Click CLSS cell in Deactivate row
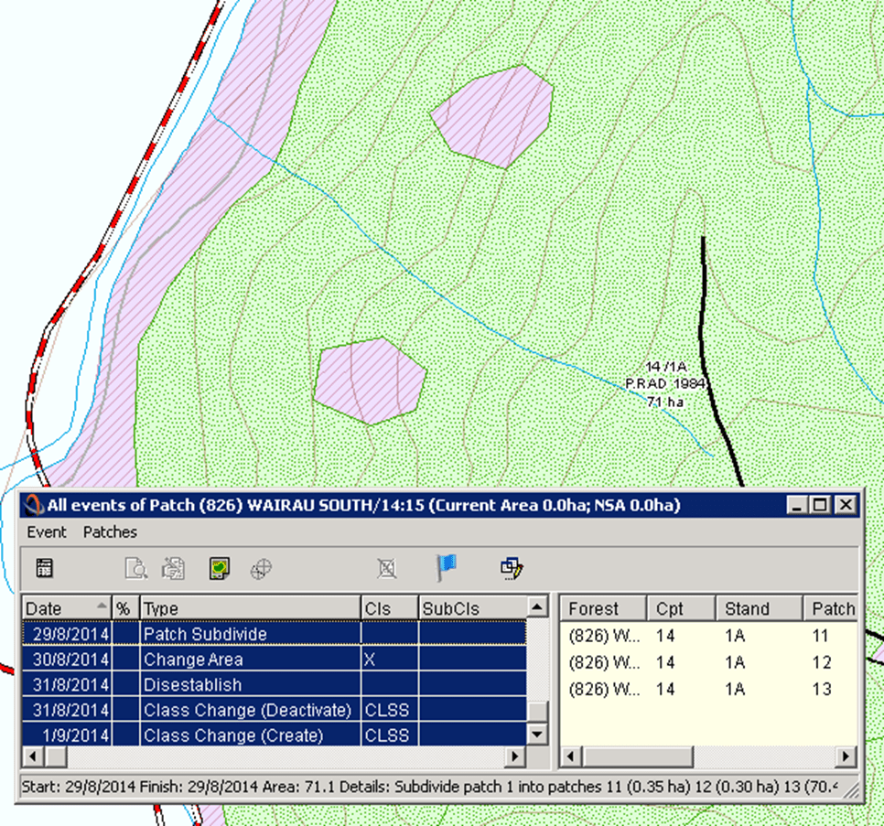Viewport: 884px width, 826px height. tap(389, 710)
